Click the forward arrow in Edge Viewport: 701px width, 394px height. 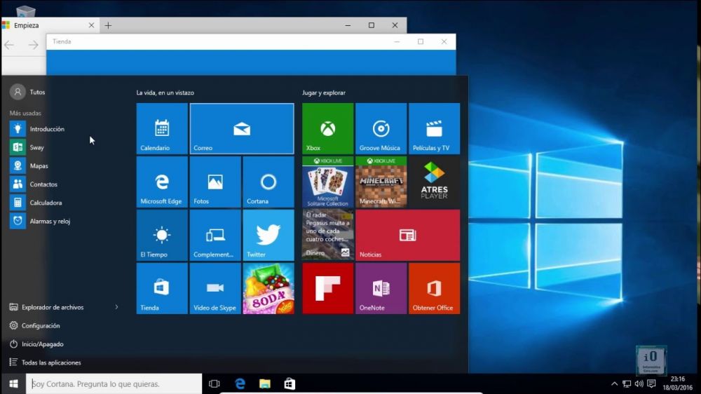point(33,45)
